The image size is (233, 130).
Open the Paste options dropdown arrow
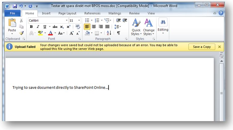(x=12, y=34)
